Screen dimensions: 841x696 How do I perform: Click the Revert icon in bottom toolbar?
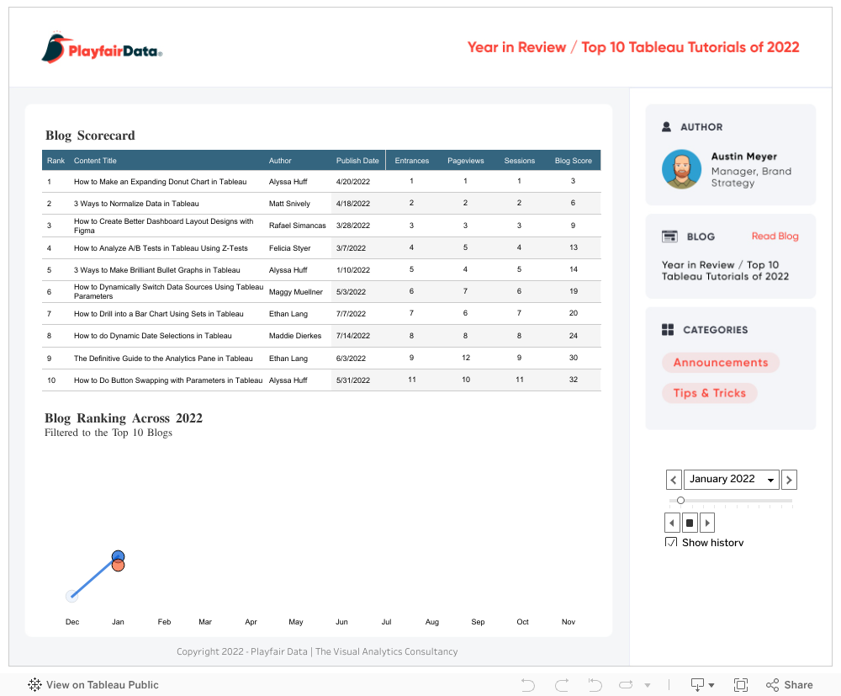pos(595,685)
